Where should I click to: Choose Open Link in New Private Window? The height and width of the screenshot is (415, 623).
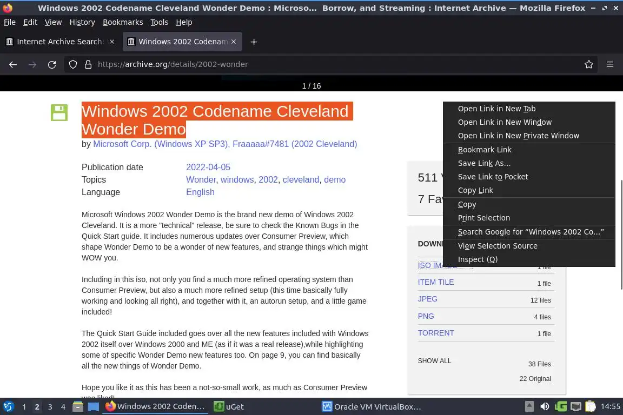529,136
